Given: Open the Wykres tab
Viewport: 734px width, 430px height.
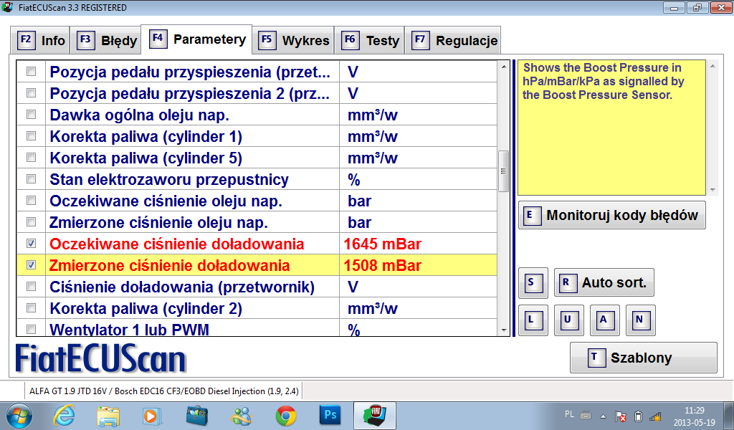Looking at the screenshot, I should pyautogui.click(x=293, y=40).
